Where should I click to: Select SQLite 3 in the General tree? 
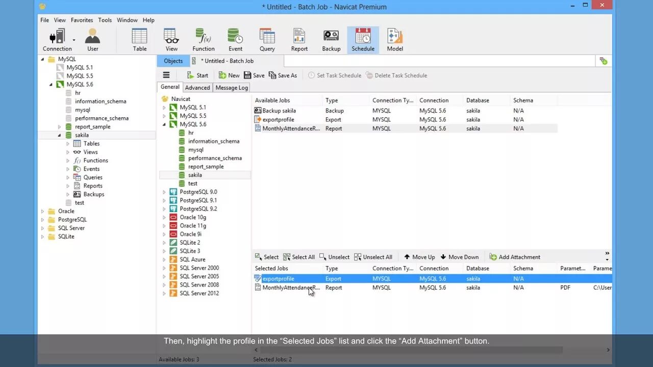coord(190,251)
